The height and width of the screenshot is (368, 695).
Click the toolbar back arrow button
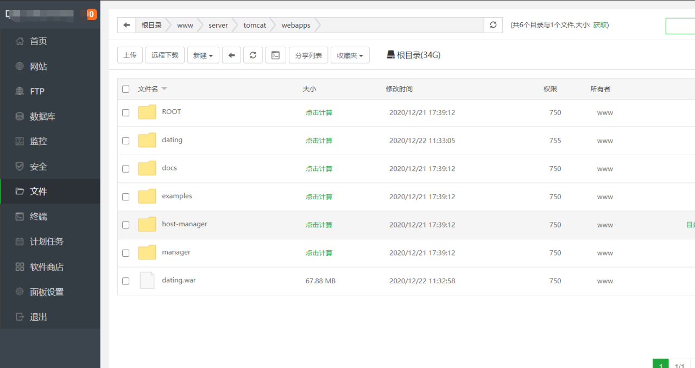(x=231, y=55)
